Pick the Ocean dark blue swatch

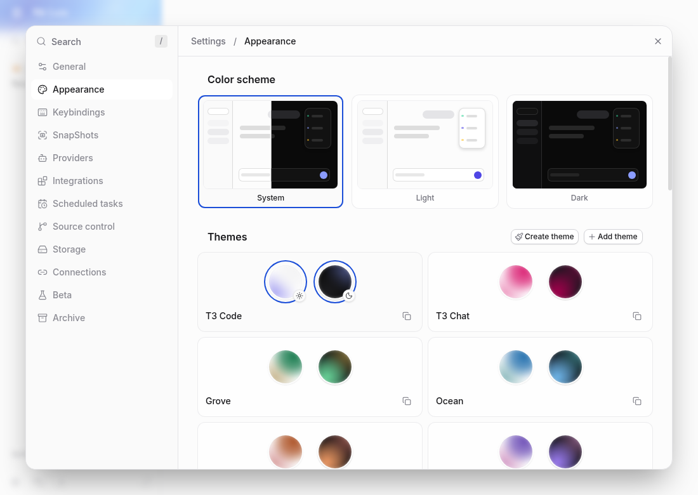click(x=565, y=367)
